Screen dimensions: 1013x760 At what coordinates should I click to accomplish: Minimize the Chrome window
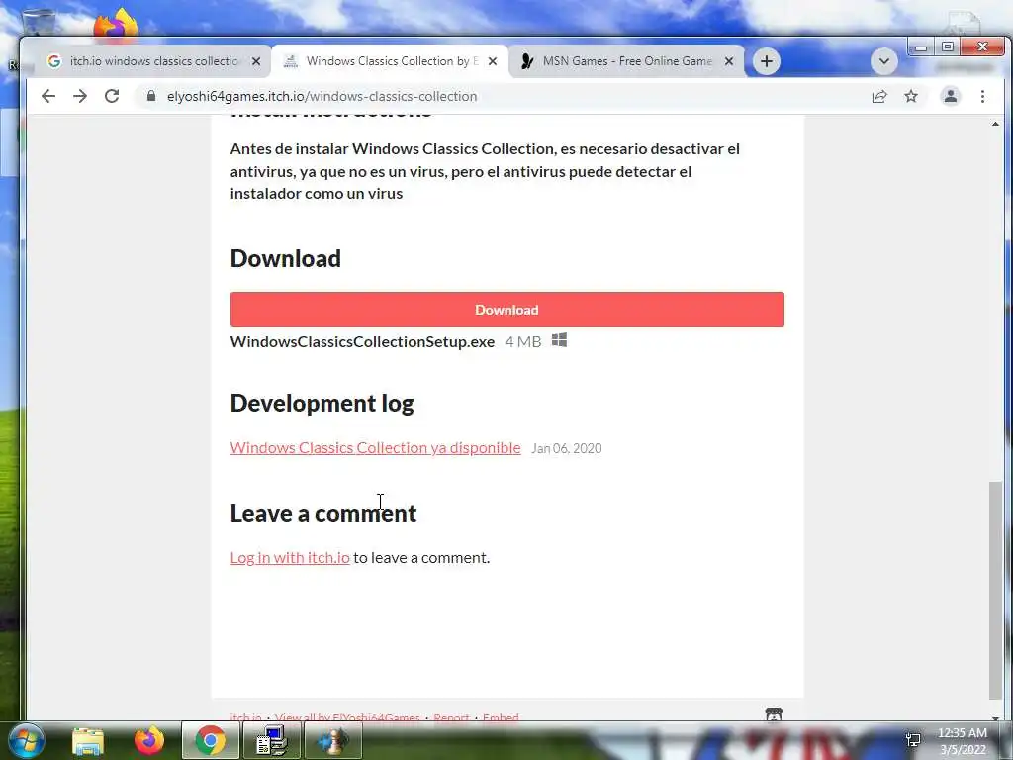coord(921,47)
